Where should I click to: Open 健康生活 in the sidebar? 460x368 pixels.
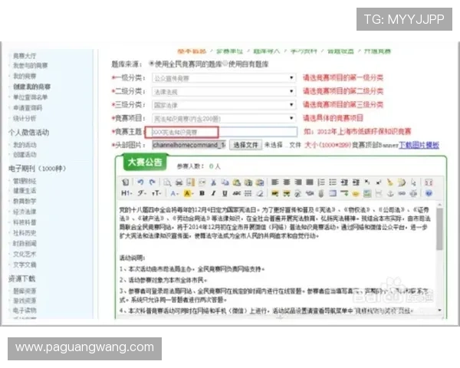click(x=25, y=191)
